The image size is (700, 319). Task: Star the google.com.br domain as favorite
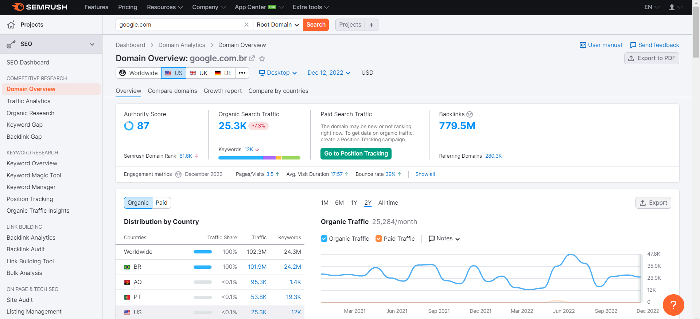(262, 58)
